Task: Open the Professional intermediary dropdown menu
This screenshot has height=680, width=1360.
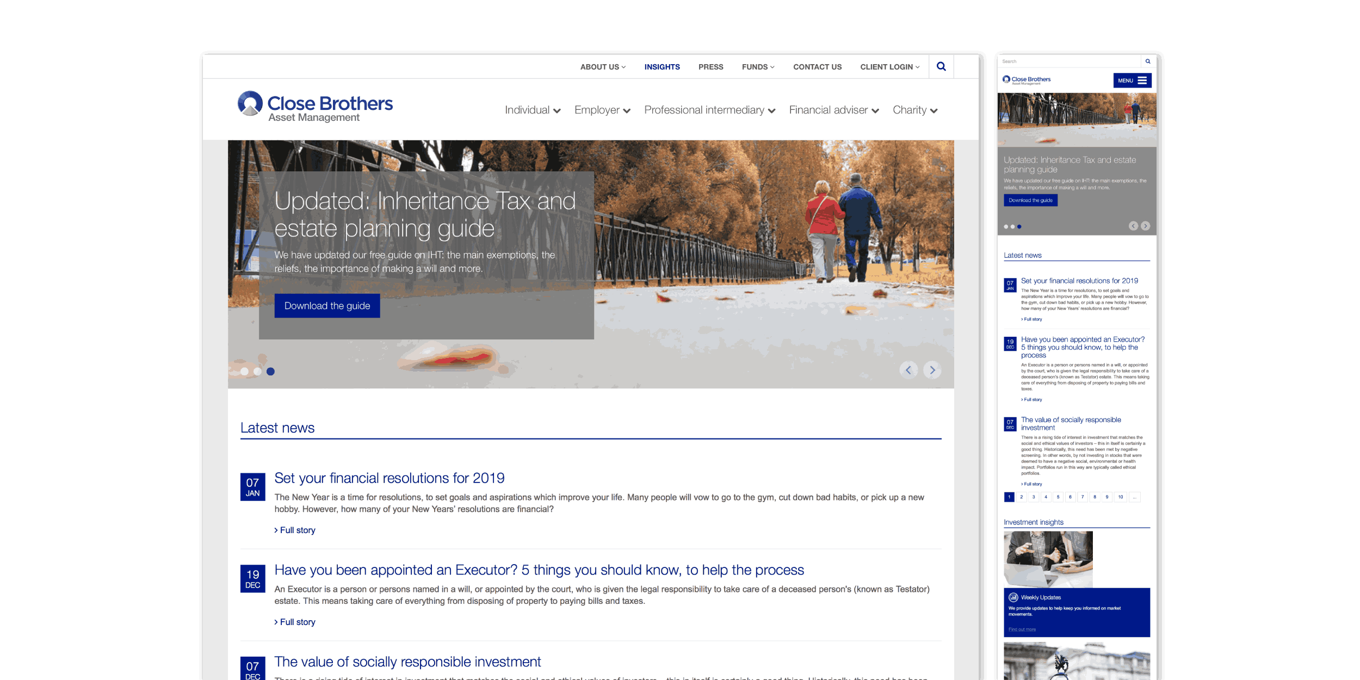Action: (709, 110)
